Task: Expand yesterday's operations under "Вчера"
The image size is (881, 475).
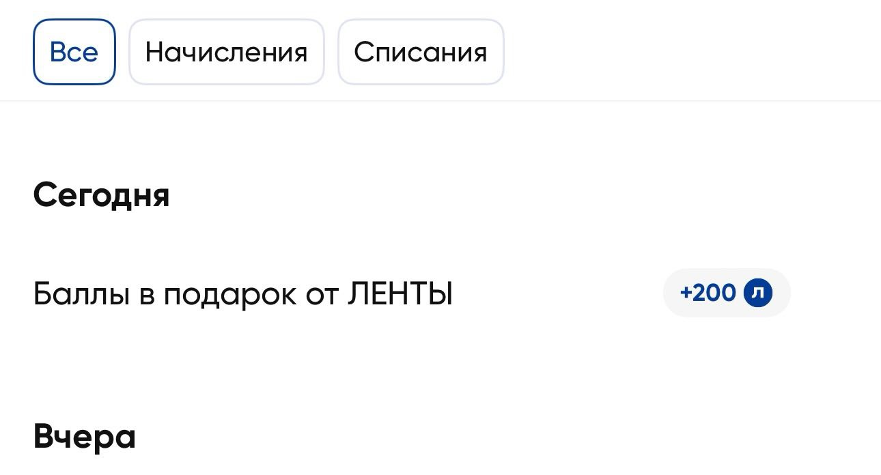Action: (84, 437)
